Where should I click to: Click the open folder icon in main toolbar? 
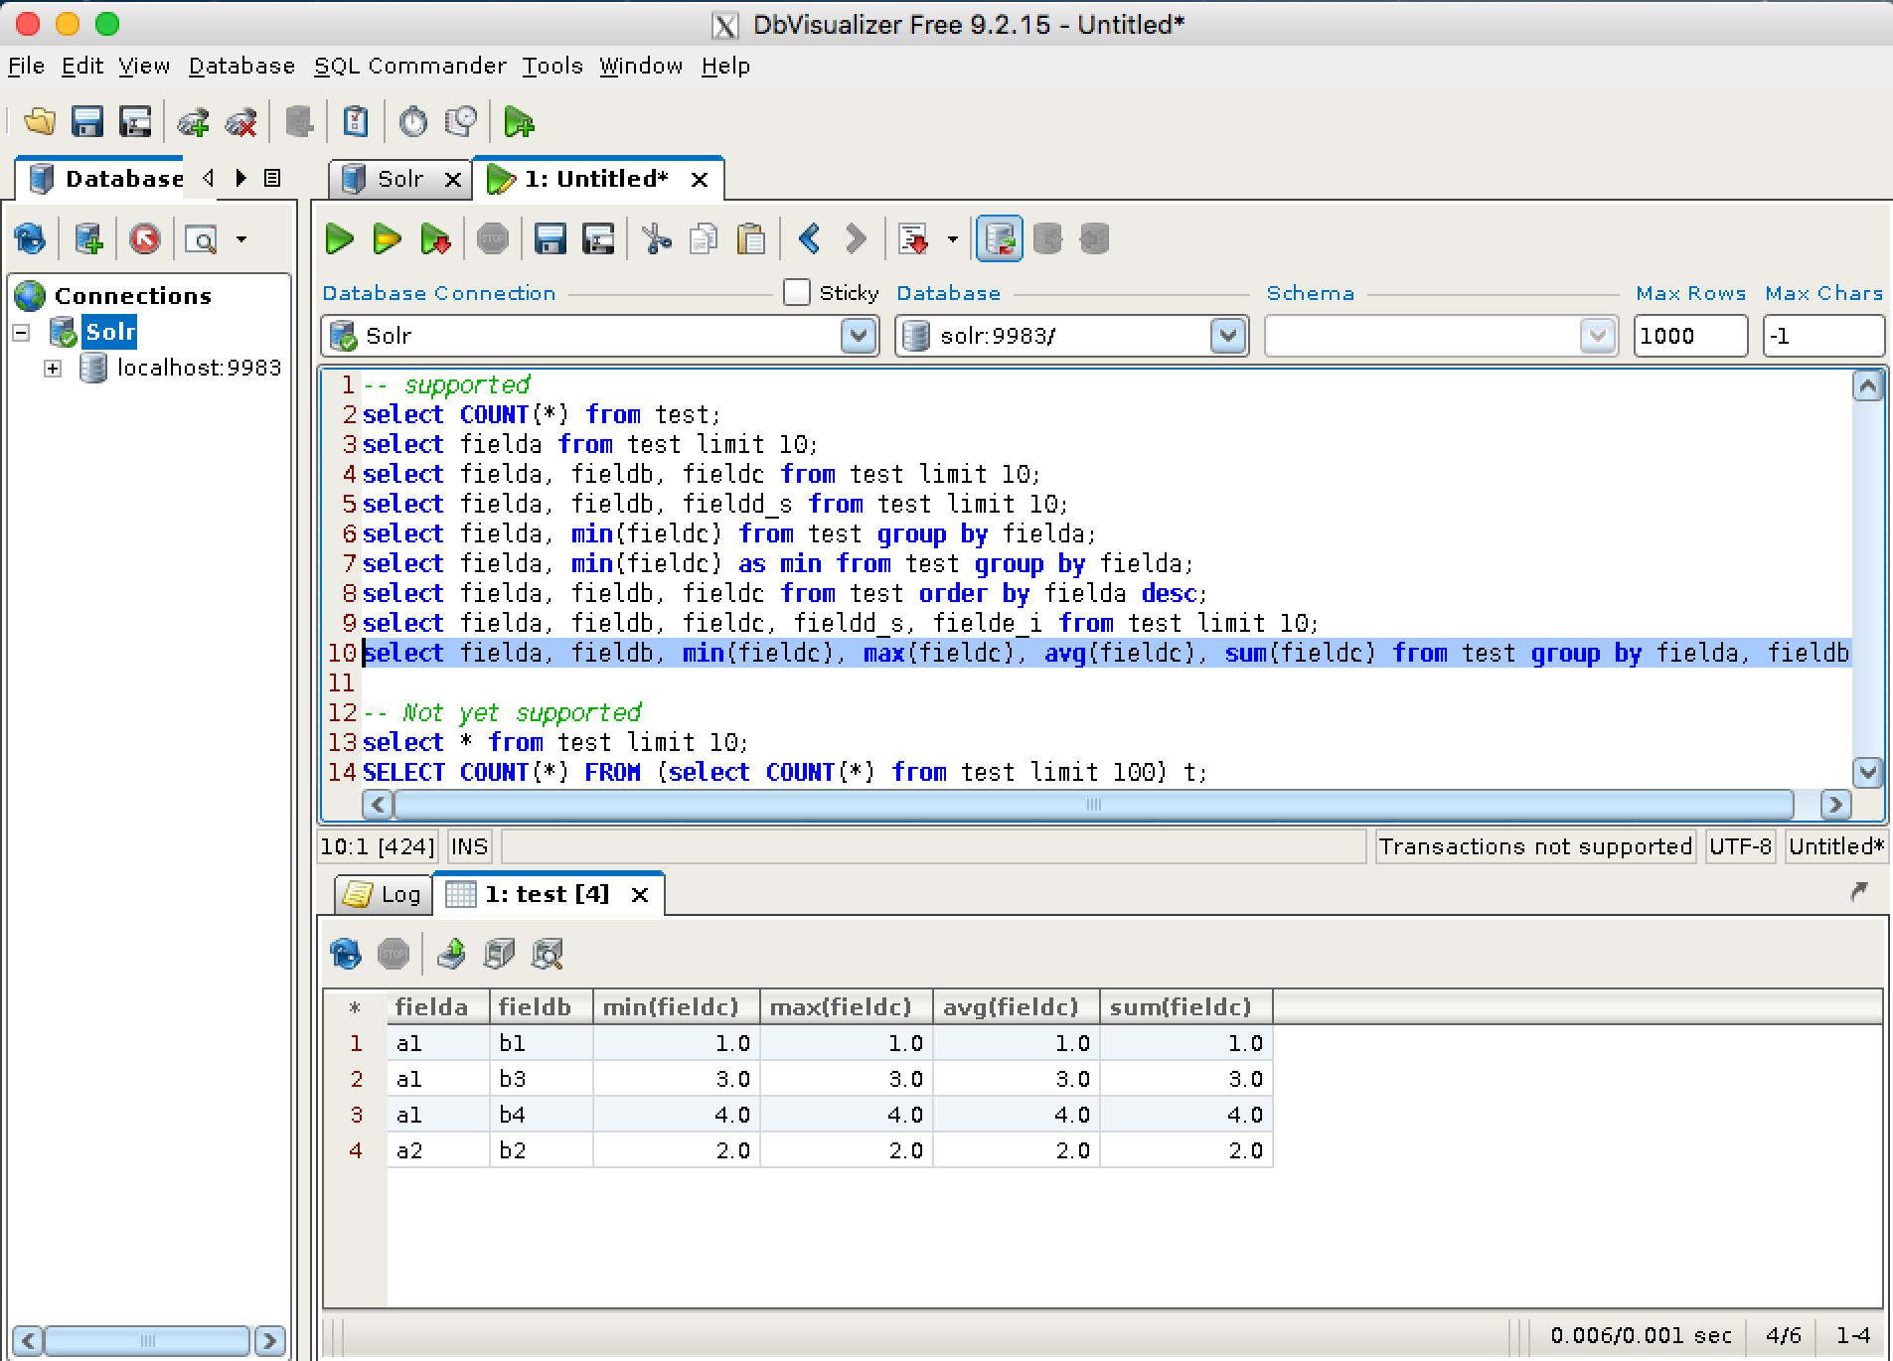(x=40, y=122)
